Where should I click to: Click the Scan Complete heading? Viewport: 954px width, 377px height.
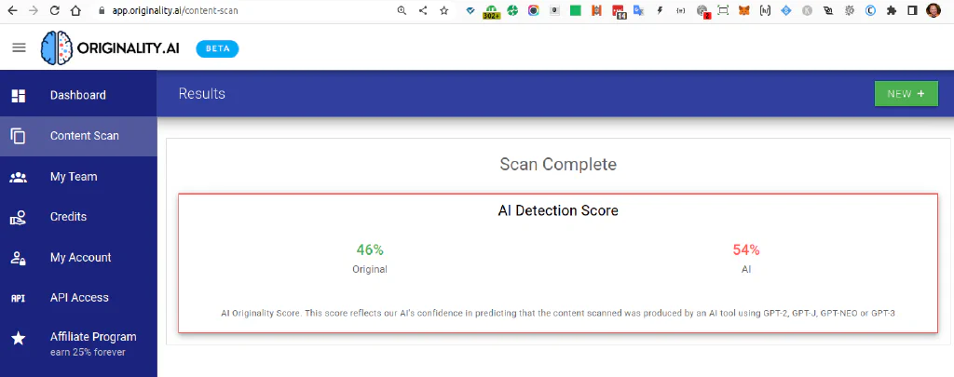click(x=558, y=164)
